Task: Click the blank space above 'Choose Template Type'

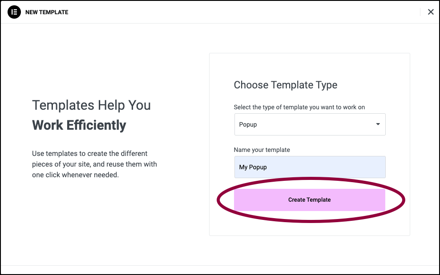Action: [x=310, y=67]
